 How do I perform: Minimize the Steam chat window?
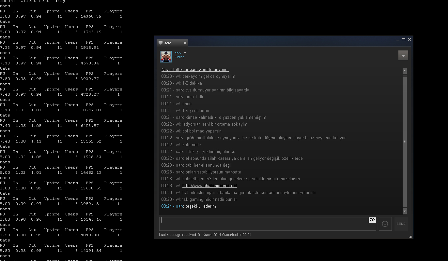[x=398, y=40]
